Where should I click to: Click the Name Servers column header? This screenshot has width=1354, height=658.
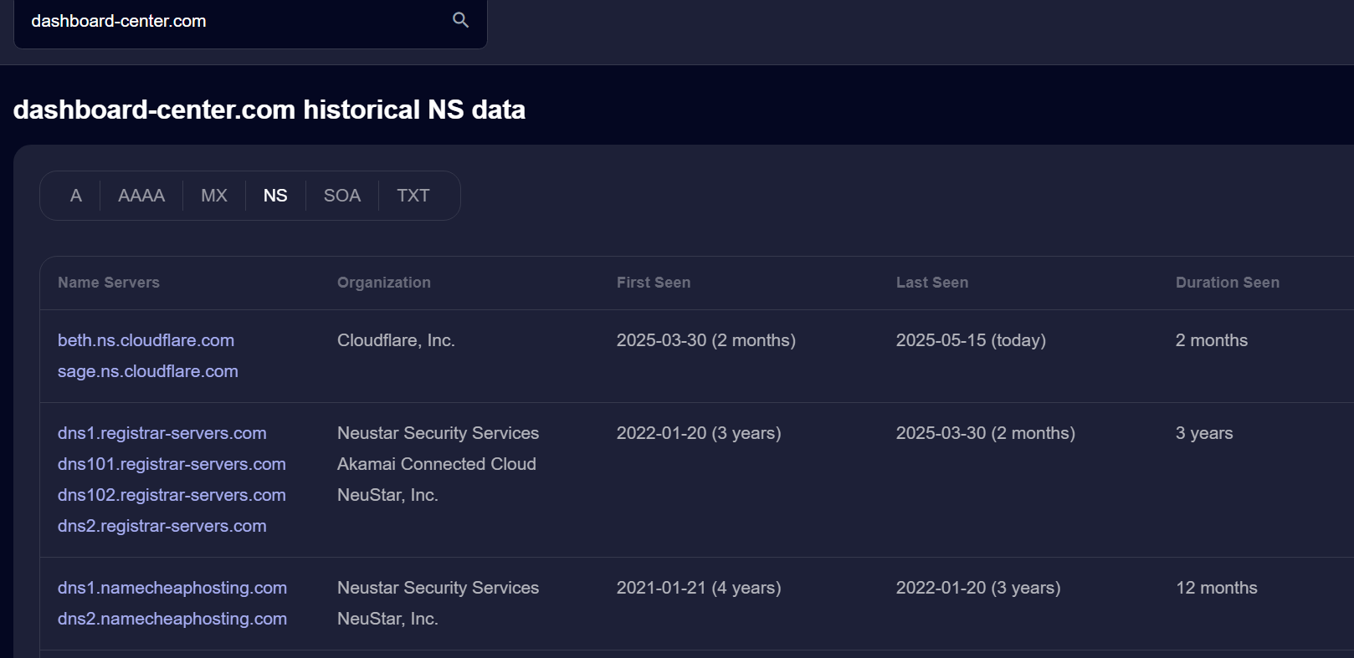coord(109,283)
